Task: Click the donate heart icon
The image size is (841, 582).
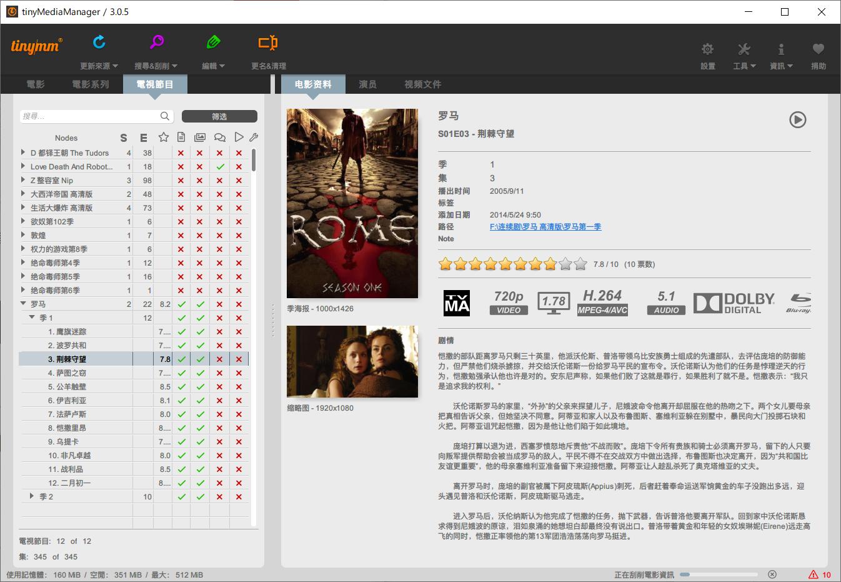Action: [x=818, y=49]
